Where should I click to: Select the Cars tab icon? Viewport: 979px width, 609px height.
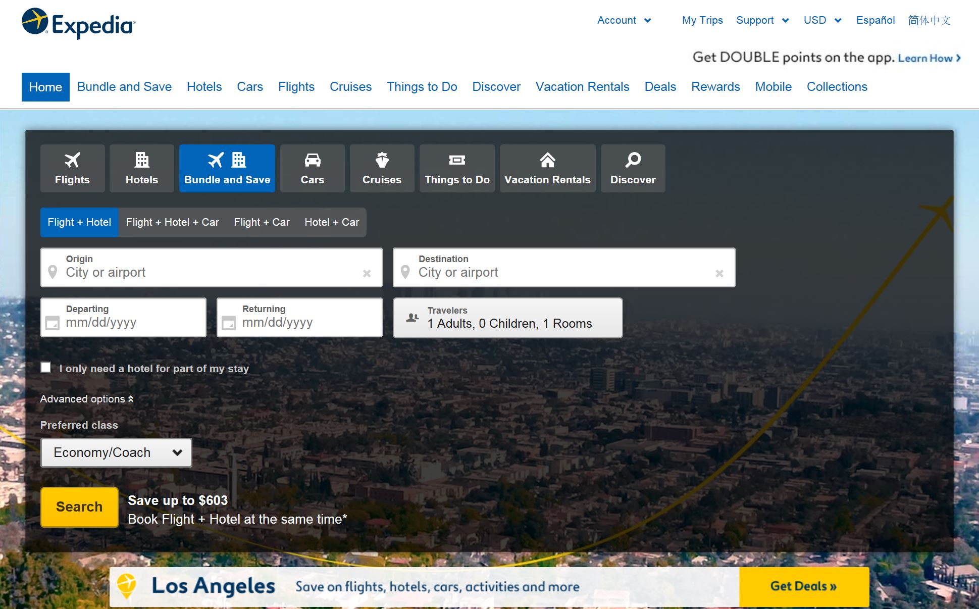pyautogui.click(x=313, y=160)
